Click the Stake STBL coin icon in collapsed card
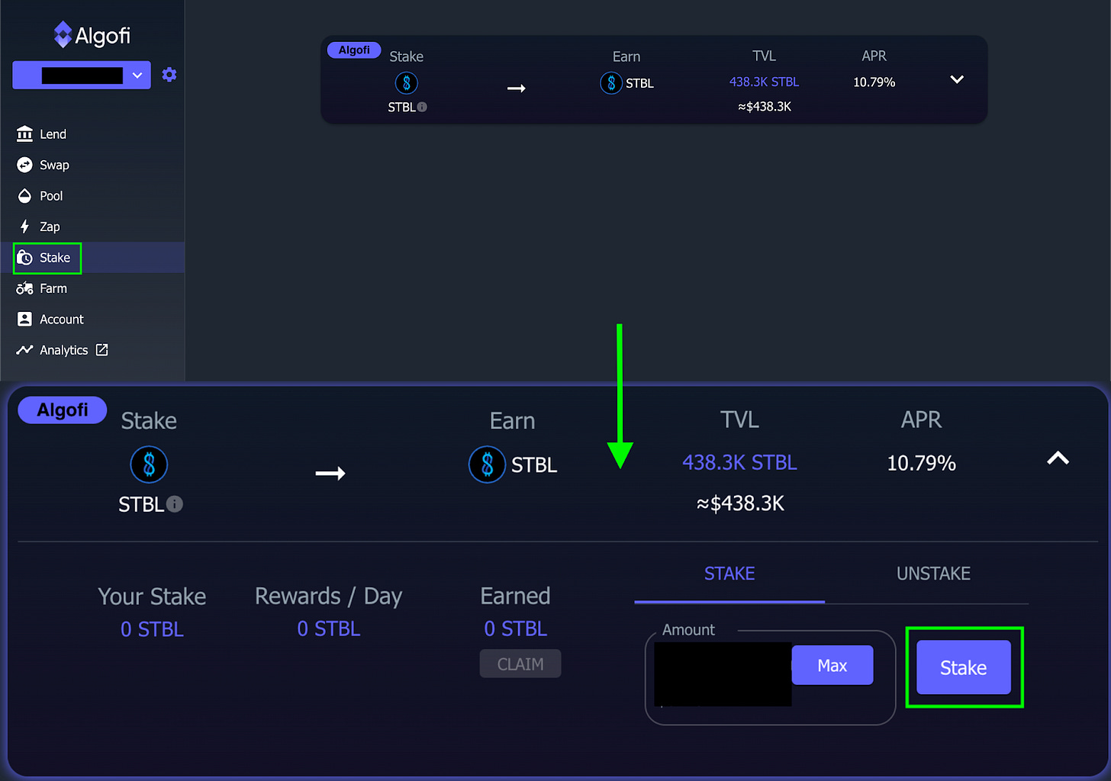 [x=407, y=83]
